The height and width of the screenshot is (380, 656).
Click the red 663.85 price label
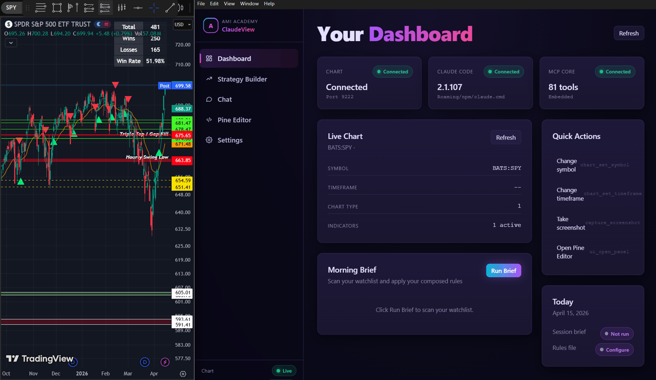(x=182, y=160)
